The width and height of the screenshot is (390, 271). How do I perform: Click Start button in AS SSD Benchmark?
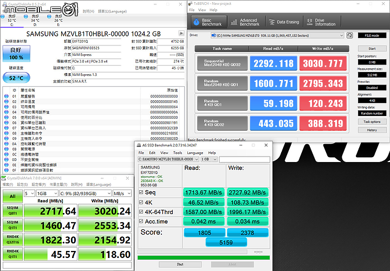[180, 264]
